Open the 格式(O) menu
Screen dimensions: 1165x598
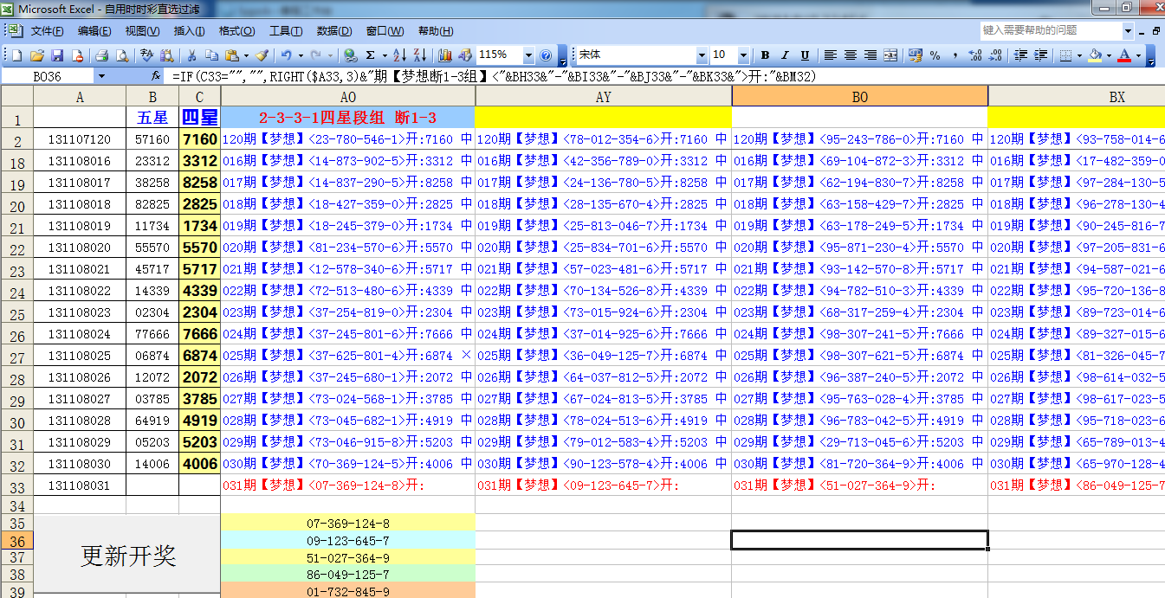click(236, 31)
